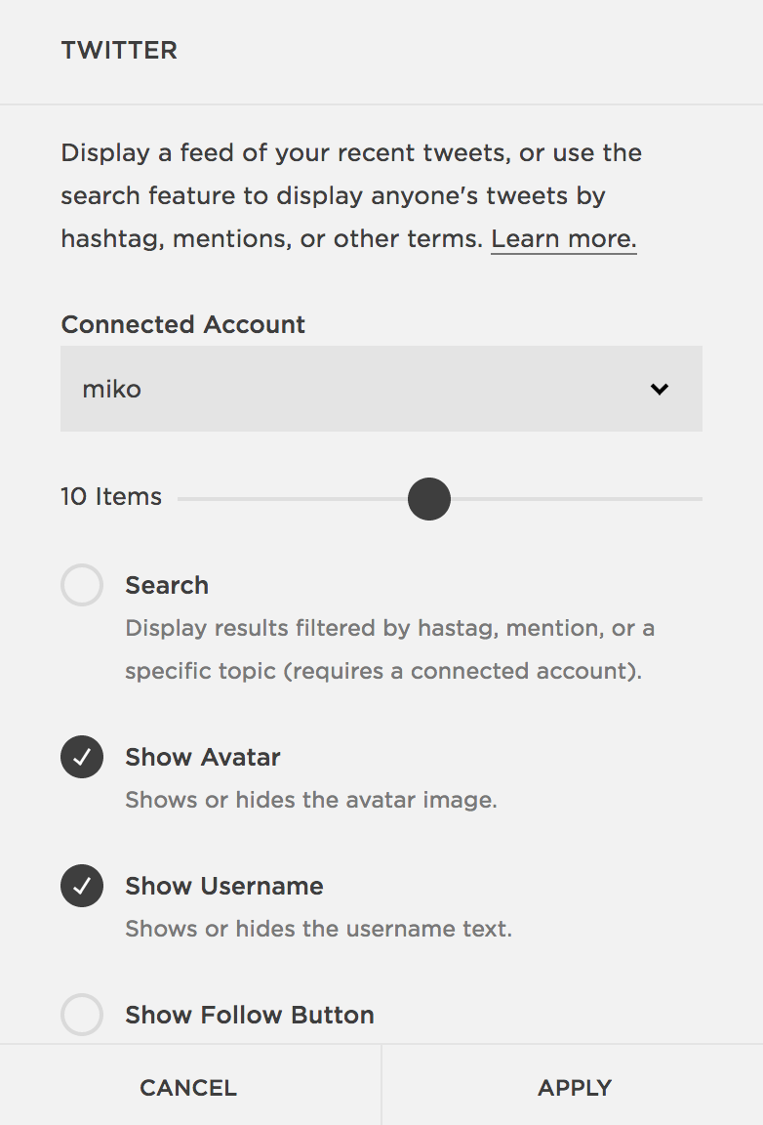Screen dimensions: 763x1125
Task: Click the TWITTER panel title
Action: click(x=119, y=50)
